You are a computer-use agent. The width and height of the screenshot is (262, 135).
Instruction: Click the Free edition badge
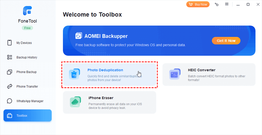(27, 28)
